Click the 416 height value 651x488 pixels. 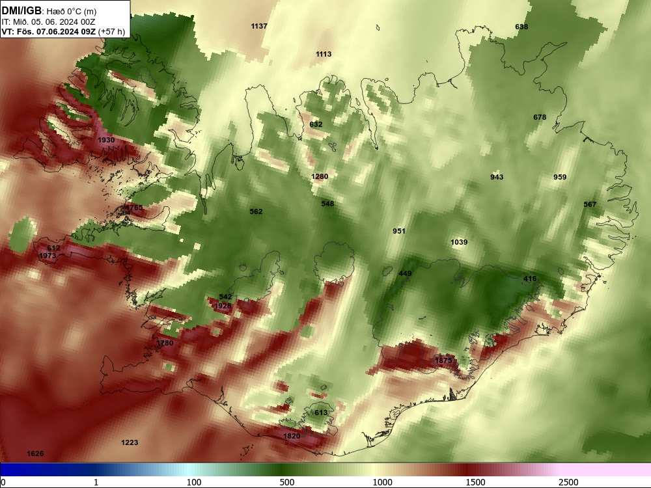click(530, 278)
